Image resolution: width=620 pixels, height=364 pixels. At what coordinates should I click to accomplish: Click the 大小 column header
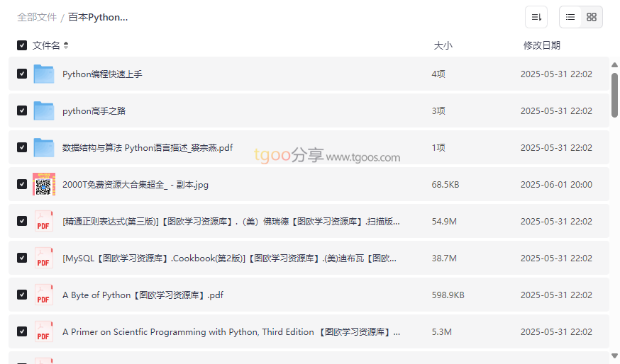[443, 45]
